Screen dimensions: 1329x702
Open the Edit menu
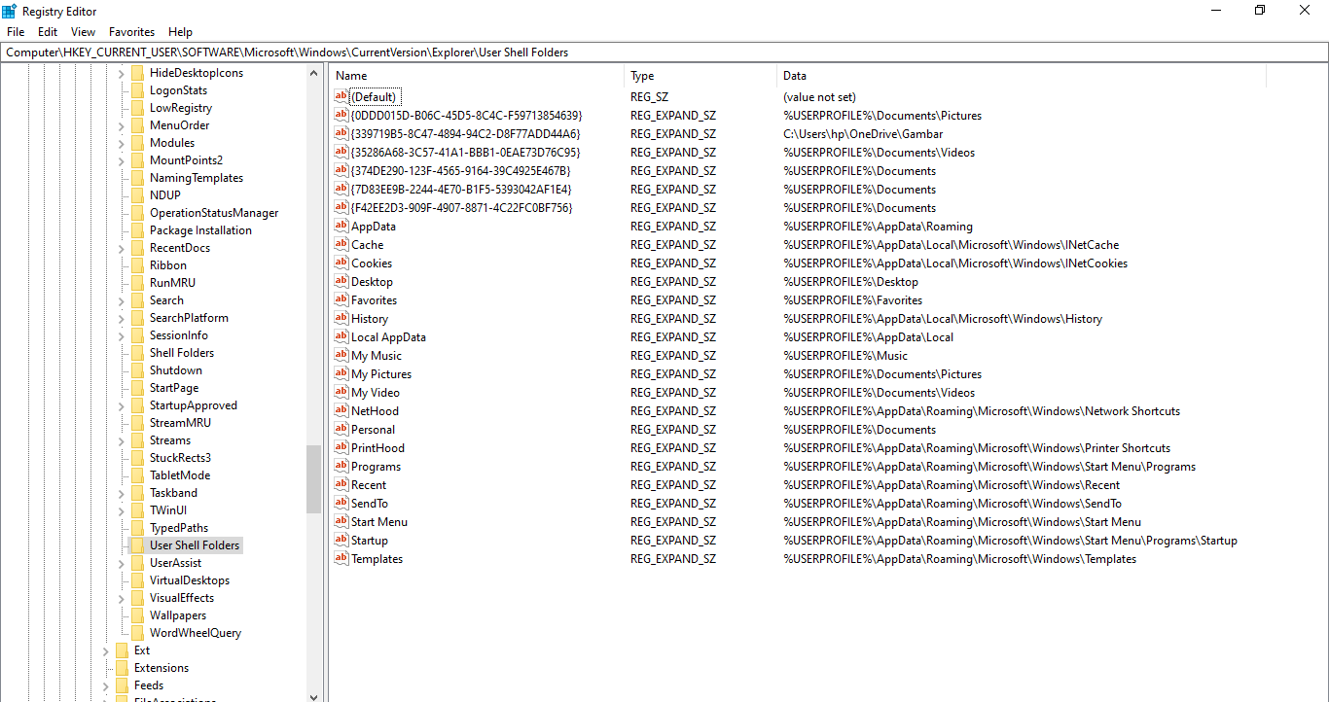tap(48, 32)
